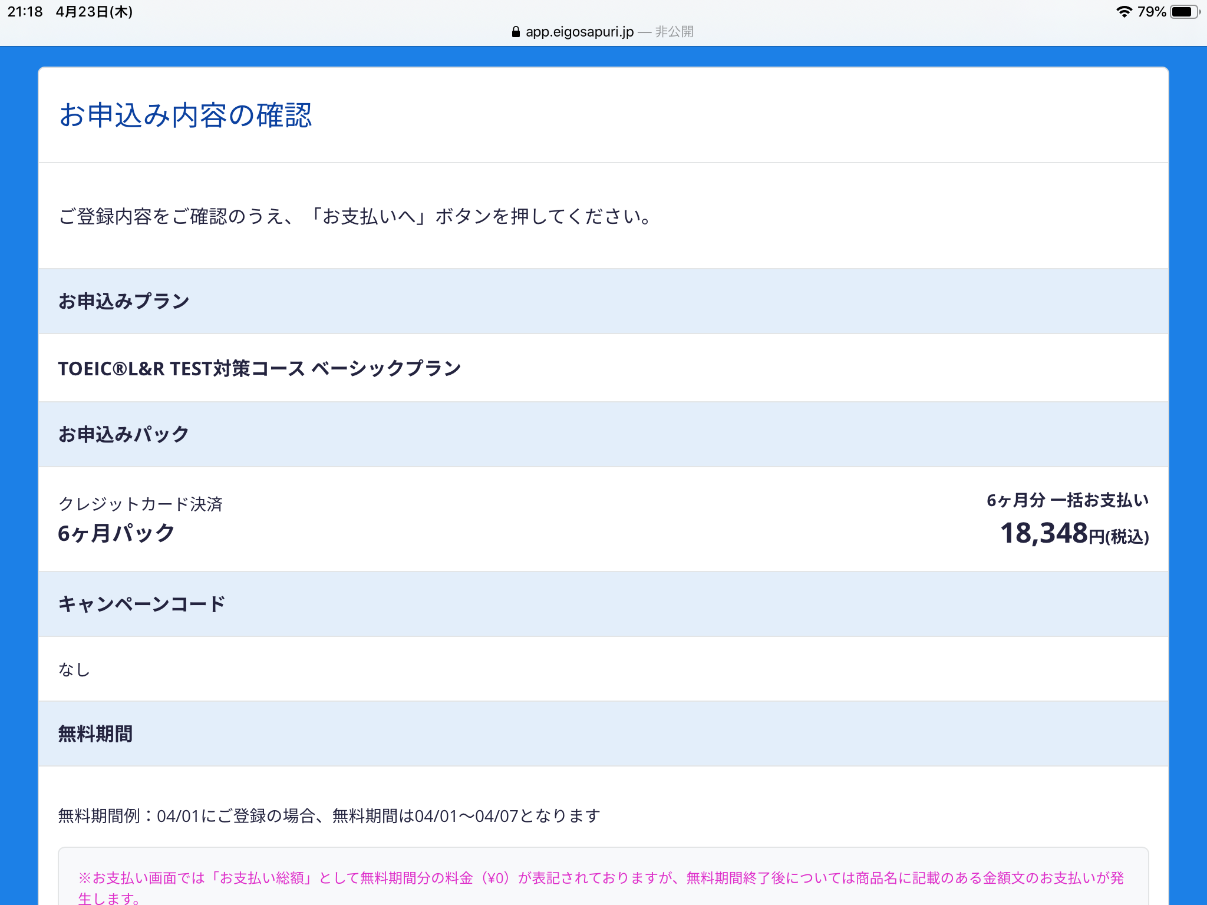Tap the お申込みプラン section header
Viewport: 1207px width, 905px height.
(x=603, y=301)
